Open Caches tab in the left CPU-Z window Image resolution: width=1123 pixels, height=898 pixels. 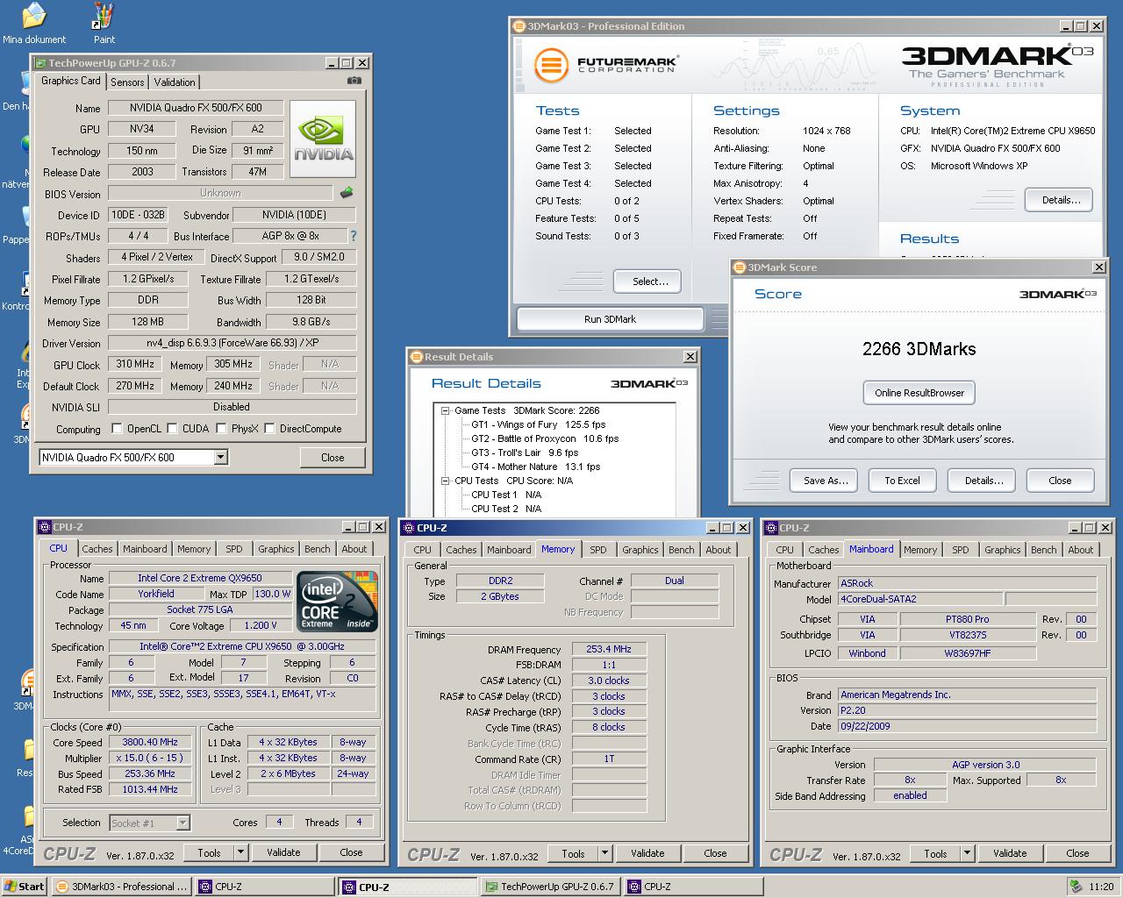pyautogui.click(x=97, y=549)
